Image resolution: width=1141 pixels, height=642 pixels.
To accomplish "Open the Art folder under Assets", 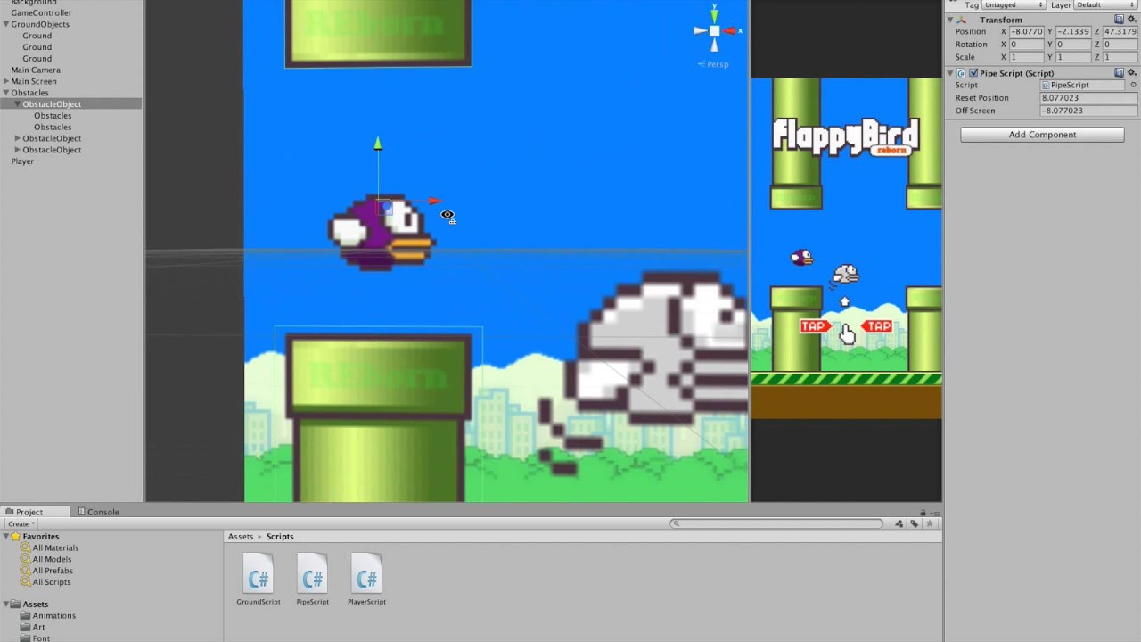I will [38, 628].
